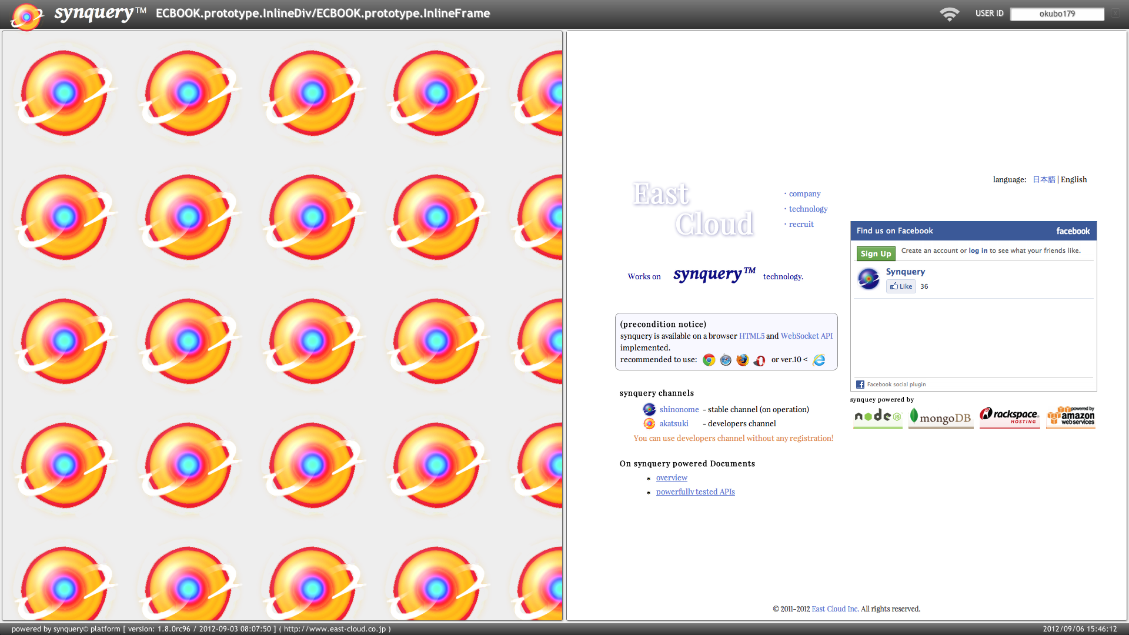Switch language to English
Image resolution: width=1129 pixels, height=635 pixels.
pos(1074,179)
